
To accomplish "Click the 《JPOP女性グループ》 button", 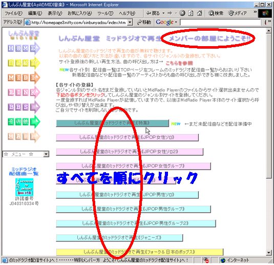I will point(133,166).
